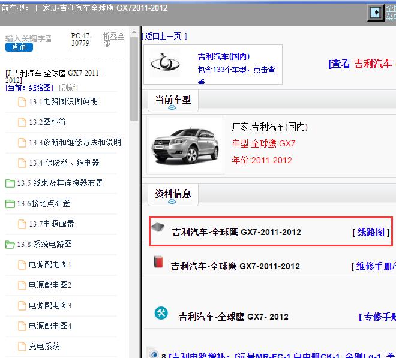Click 包含133个车型，点击查看 link
The height and width of the screenshot is (358, 396).
236,75
